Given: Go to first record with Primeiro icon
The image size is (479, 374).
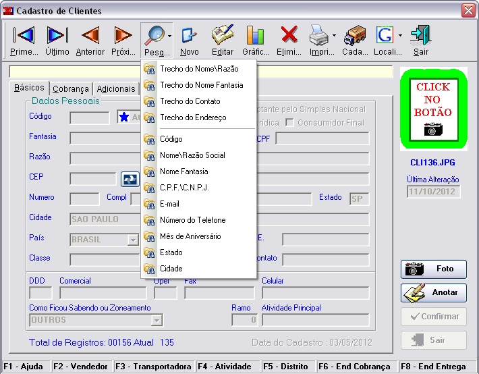Looking at the screenshot, I should pos(24,40).
